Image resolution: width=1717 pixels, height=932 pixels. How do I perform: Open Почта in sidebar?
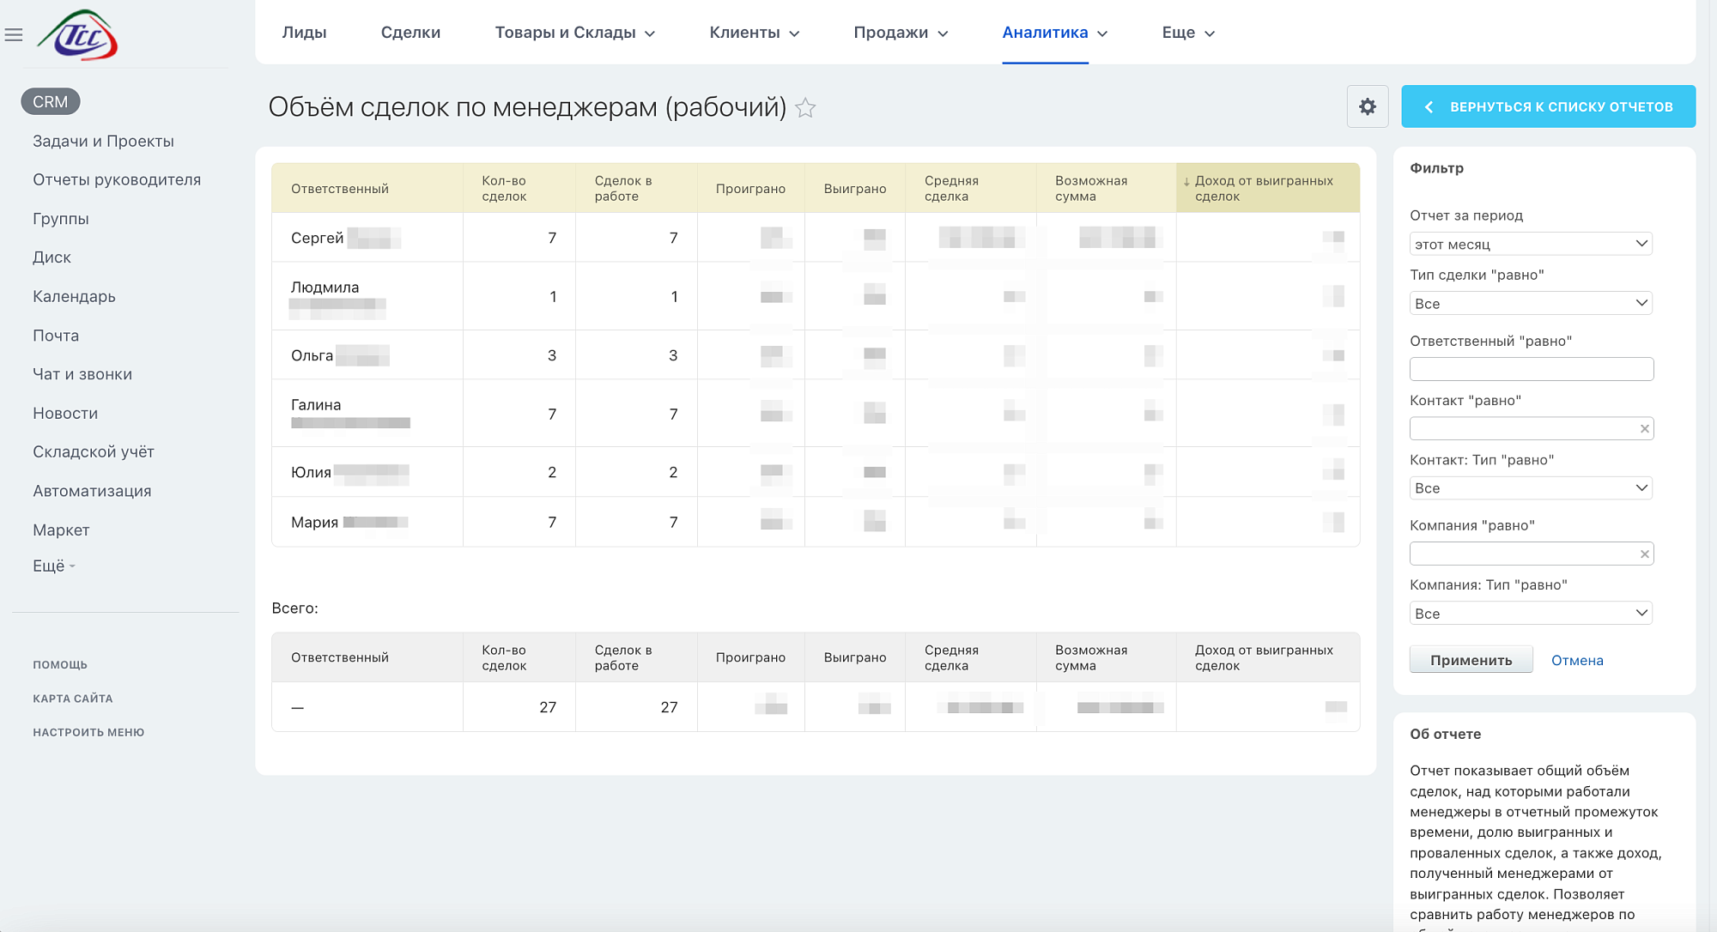(x=56, y=336)
